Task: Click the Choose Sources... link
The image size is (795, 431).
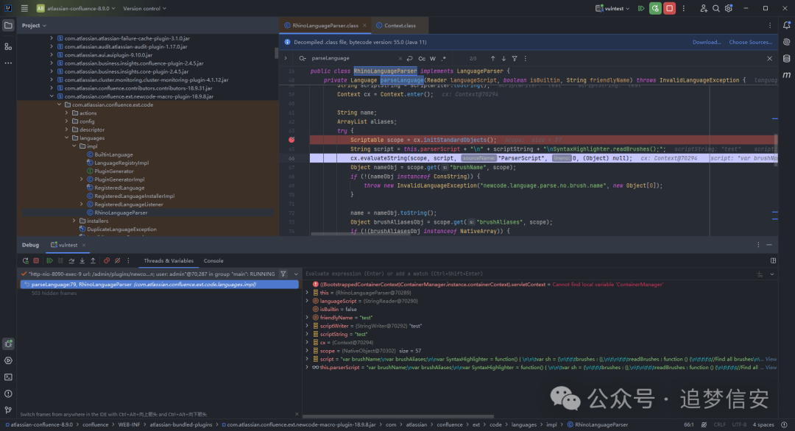Action: (750, 42)
